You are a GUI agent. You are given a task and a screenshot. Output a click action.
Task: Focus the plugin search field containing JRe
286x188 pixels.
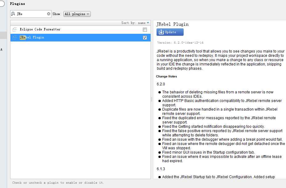point(31,14)
